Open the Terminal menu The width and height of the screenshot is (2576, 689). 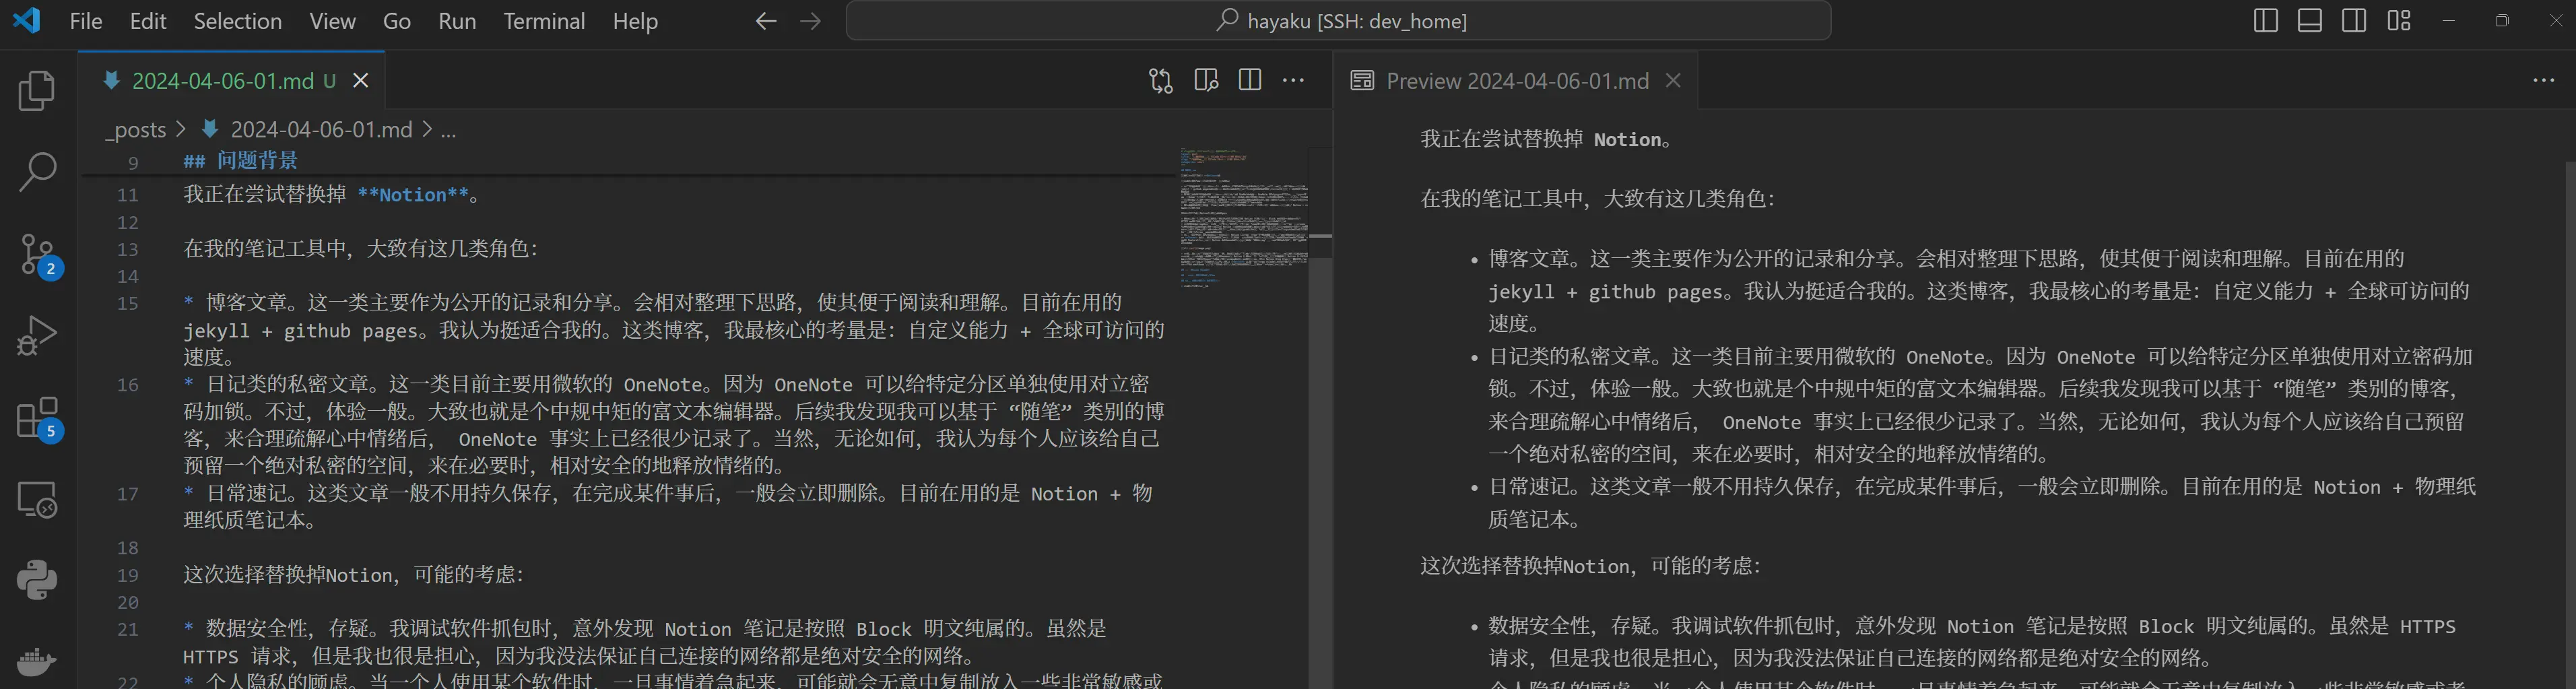point(544,21)
